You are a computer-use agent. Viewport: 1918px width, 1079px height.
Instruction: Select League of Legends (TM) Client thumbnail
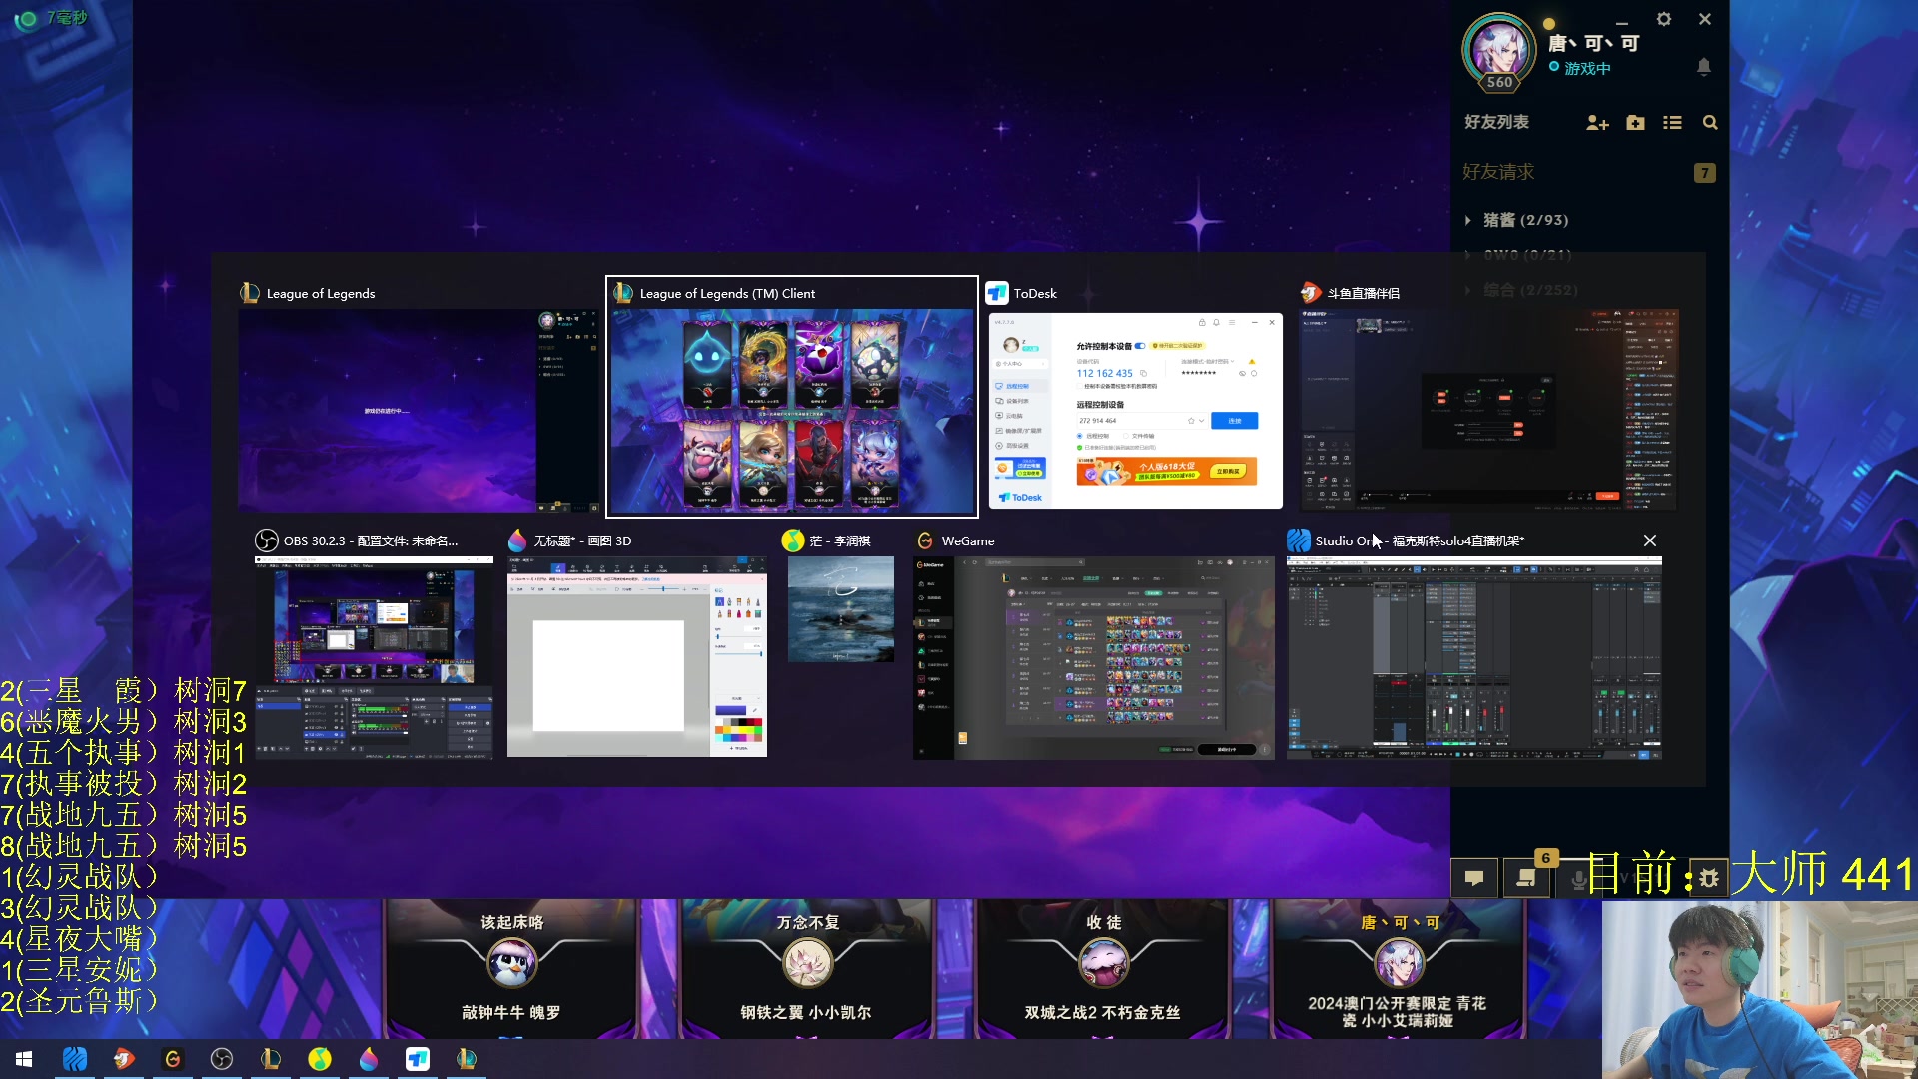click(792, 410)
